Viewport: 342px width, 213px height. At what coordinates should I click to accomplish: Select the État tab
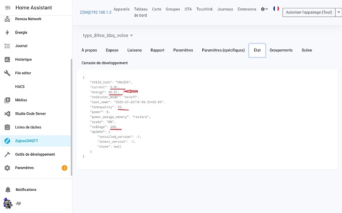(257, 50)
